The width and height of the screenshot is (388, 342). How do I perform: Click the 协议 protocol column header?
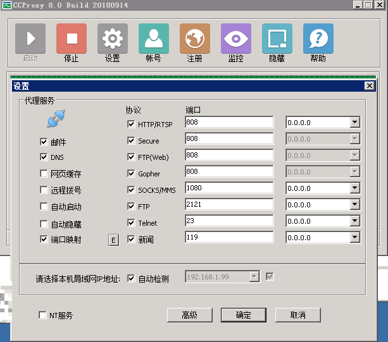(x=133, y=110)
